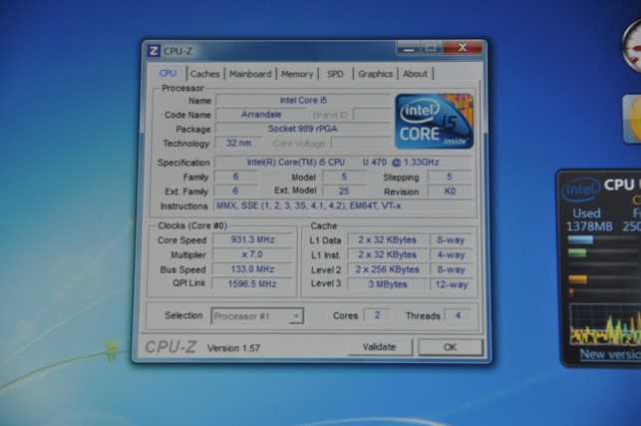This screenshot has width=641, height=426.
Task: Click the New version link in CPU gadget
Action: coord(610,354)
